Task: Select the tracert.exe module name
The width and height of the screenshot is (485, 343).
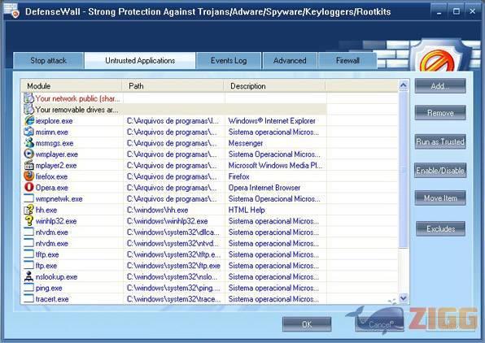Action: click(52, 299)
